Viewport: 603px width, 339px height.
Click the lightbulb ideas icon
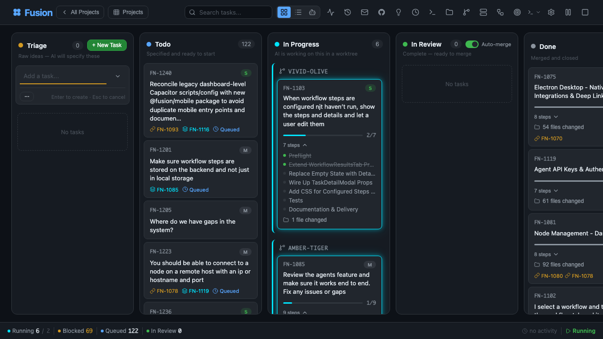tap(399, 12)
